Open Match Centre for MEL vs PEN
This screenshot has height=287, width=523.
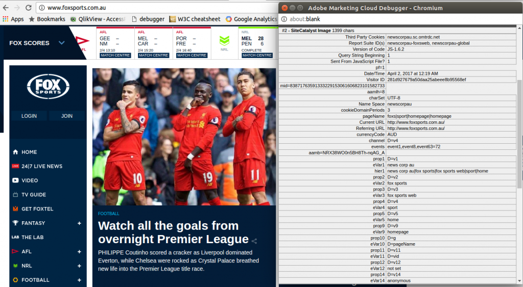click(257, 55)
